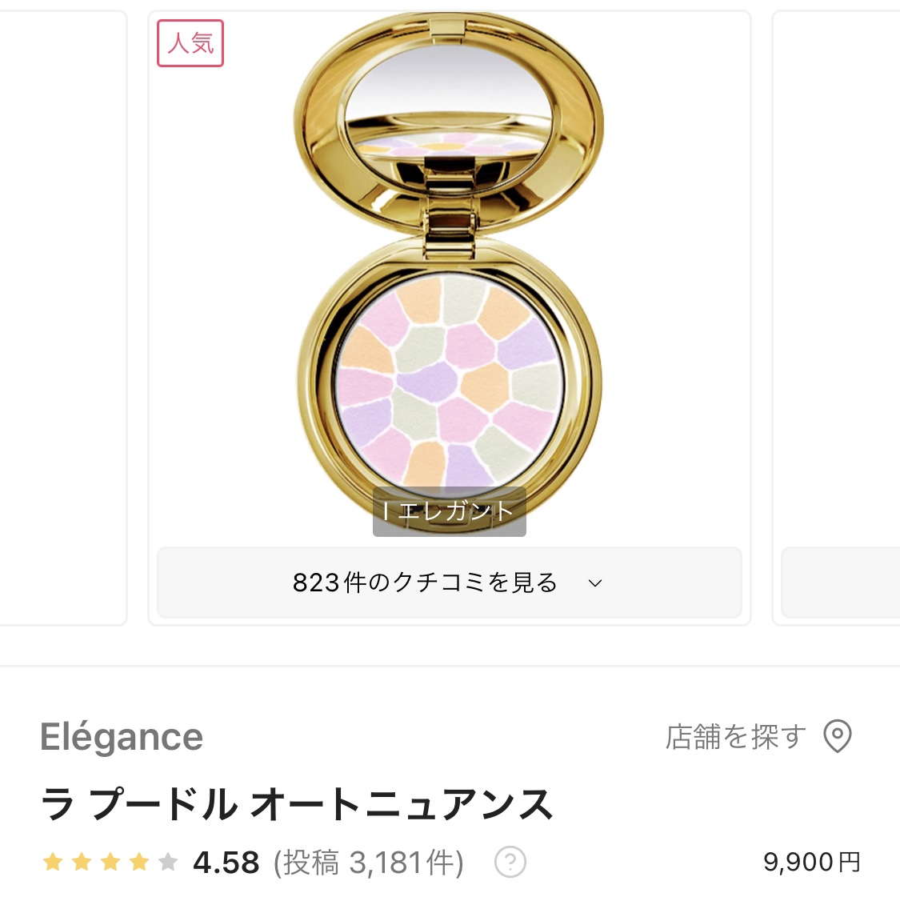This screenshot has width=900, height=901.
Task: Select the next product card on right
Action: tap(836, 320)
